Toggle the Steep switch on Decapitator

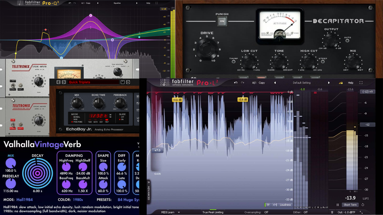[323, 62]
